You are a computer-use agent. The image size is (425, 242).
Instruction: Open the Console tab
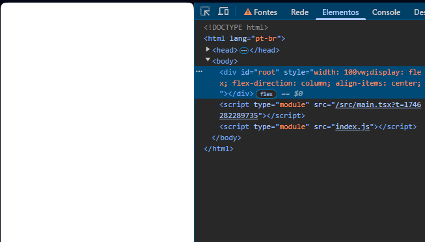(386, 12)
